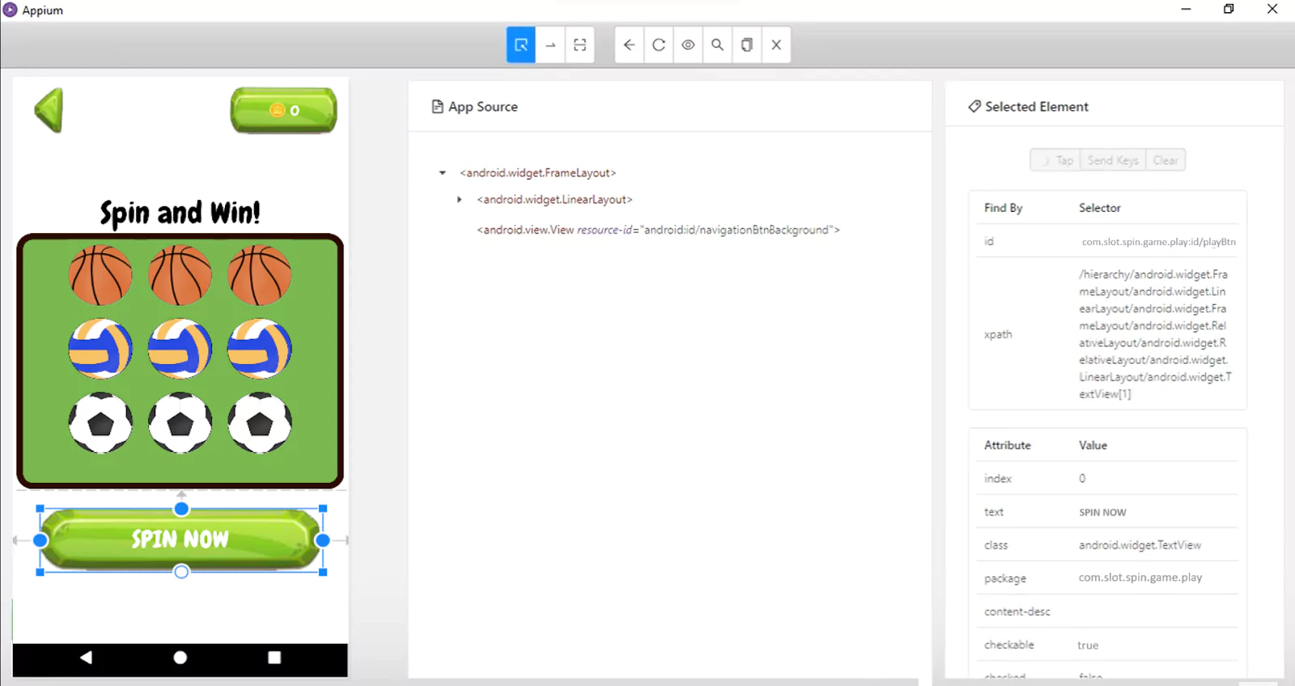Open the Search for element tool

717,45
